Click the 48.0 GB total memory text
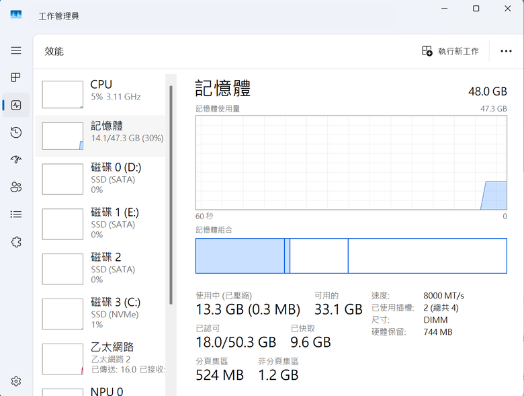 (488, 91)
